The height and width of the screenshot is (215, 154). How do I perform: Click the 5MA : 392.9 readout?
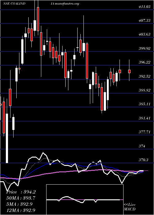[19, 204]
